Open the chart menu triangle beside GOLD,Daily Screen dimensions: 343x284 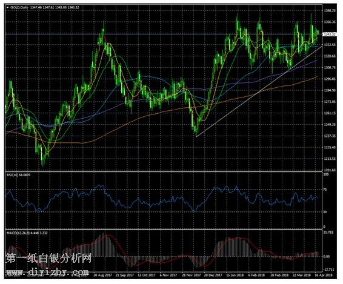click(8, 7)
